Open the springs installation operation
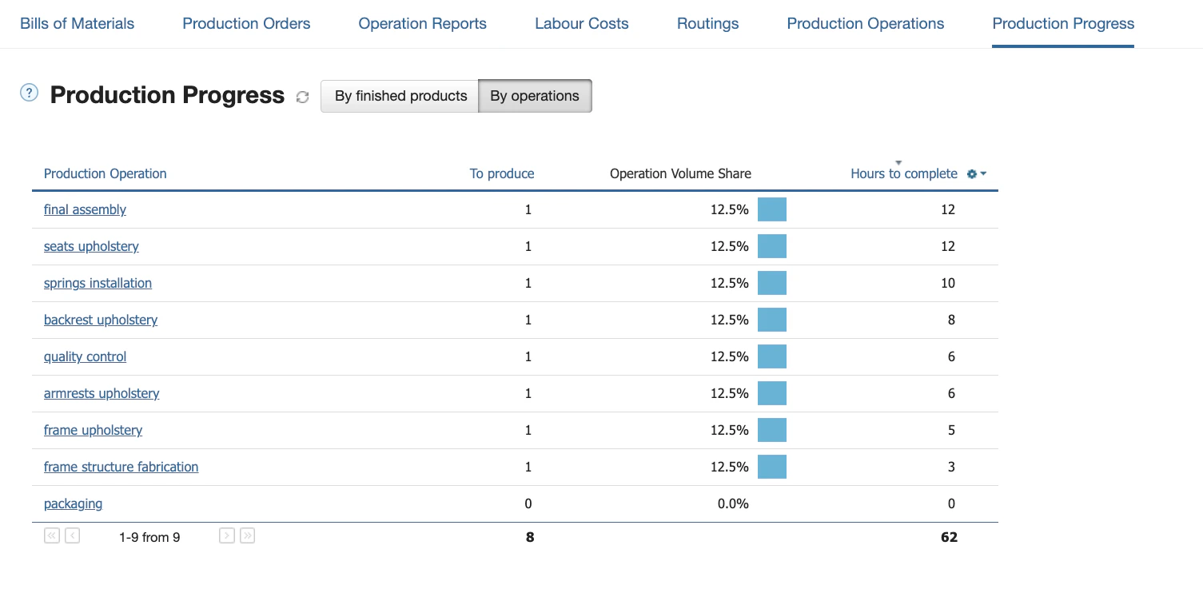Screen dimensions: 1203x597 click(x=98, y=284)
